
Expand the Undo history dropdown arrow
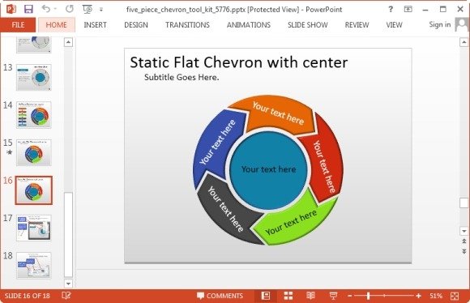[x=55, y=9]
